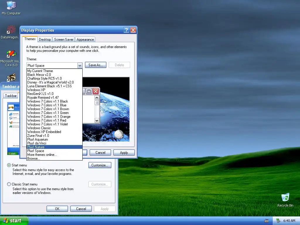Open the Windows start button
This screenshot has width=300, height=225.
[14, 221]
